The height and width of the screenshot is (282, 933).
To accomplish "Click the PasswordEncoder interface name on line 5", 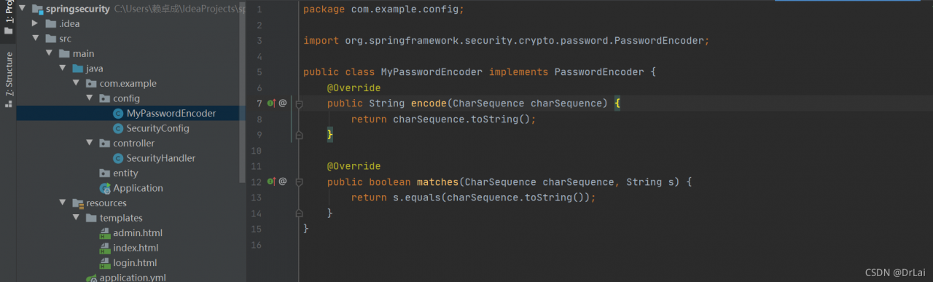I will (599, 72).
